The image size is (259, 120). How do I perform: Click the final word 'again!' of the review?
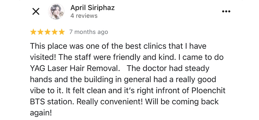41,113
